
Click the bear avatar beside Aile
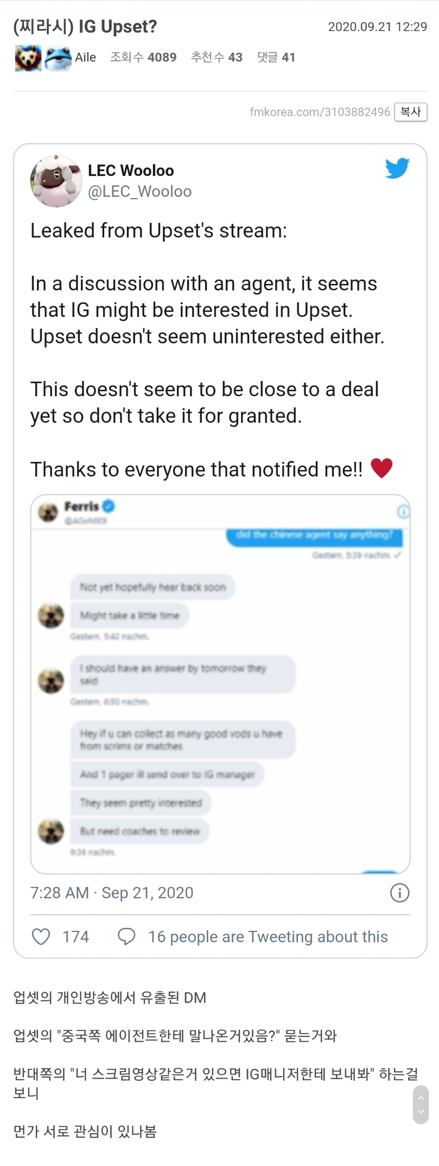[x=28, y=58]
